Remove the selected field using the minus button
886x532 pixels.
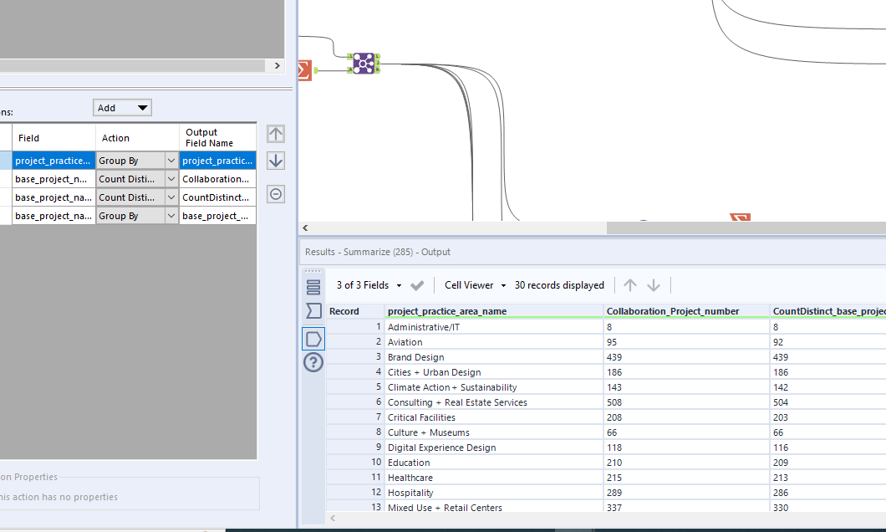tap(275, 193)
